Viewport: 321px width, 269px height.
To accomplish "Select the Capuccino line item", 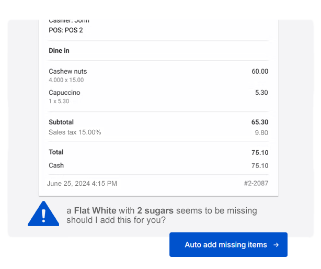I will coord(64,93).
